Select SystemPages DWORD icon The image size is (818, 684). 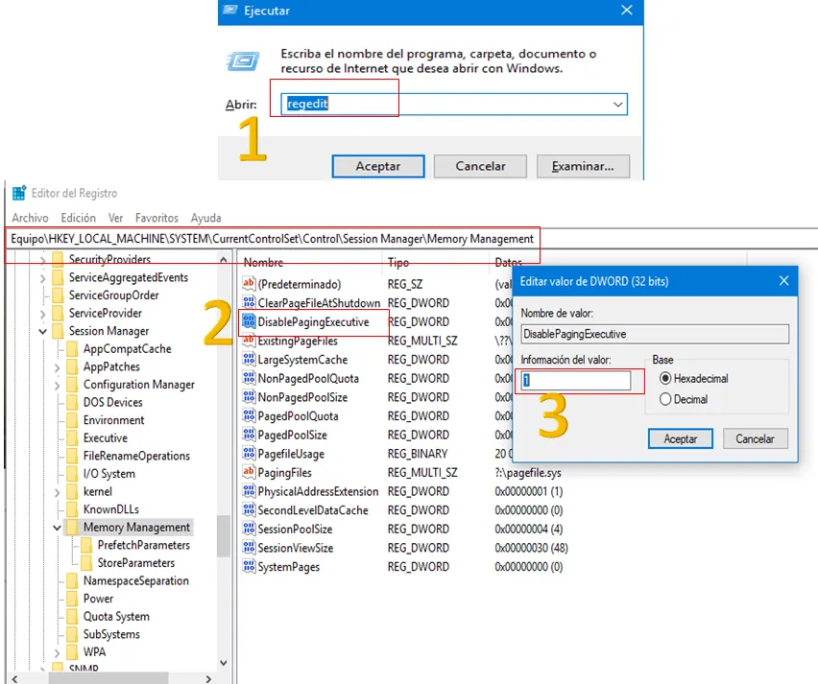pyautogui.click(x=249, y=566)
